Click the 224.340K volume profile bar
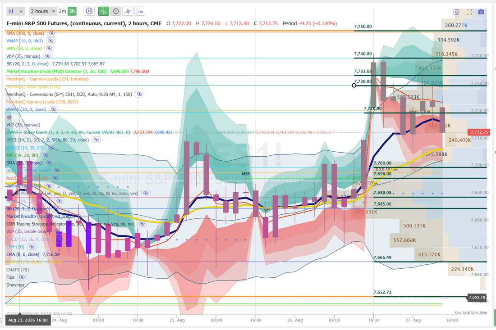This screenshot has width=496, height=330. pyautogui.click(x=462, y=269)
